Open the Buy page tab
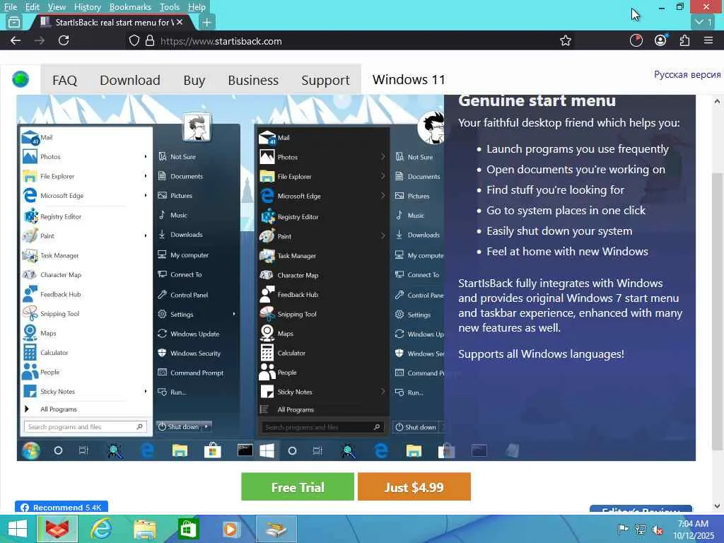This screenshot has width=724, height=543. pos(194,80)
